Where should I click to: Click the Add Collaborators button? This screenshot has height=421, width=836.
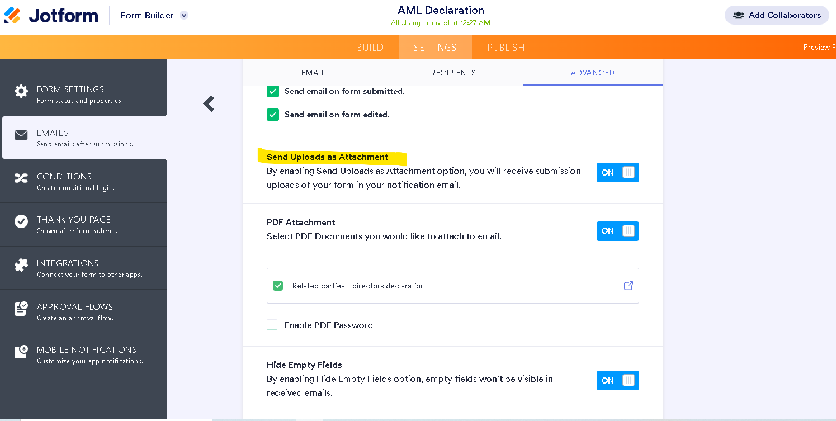777,15
